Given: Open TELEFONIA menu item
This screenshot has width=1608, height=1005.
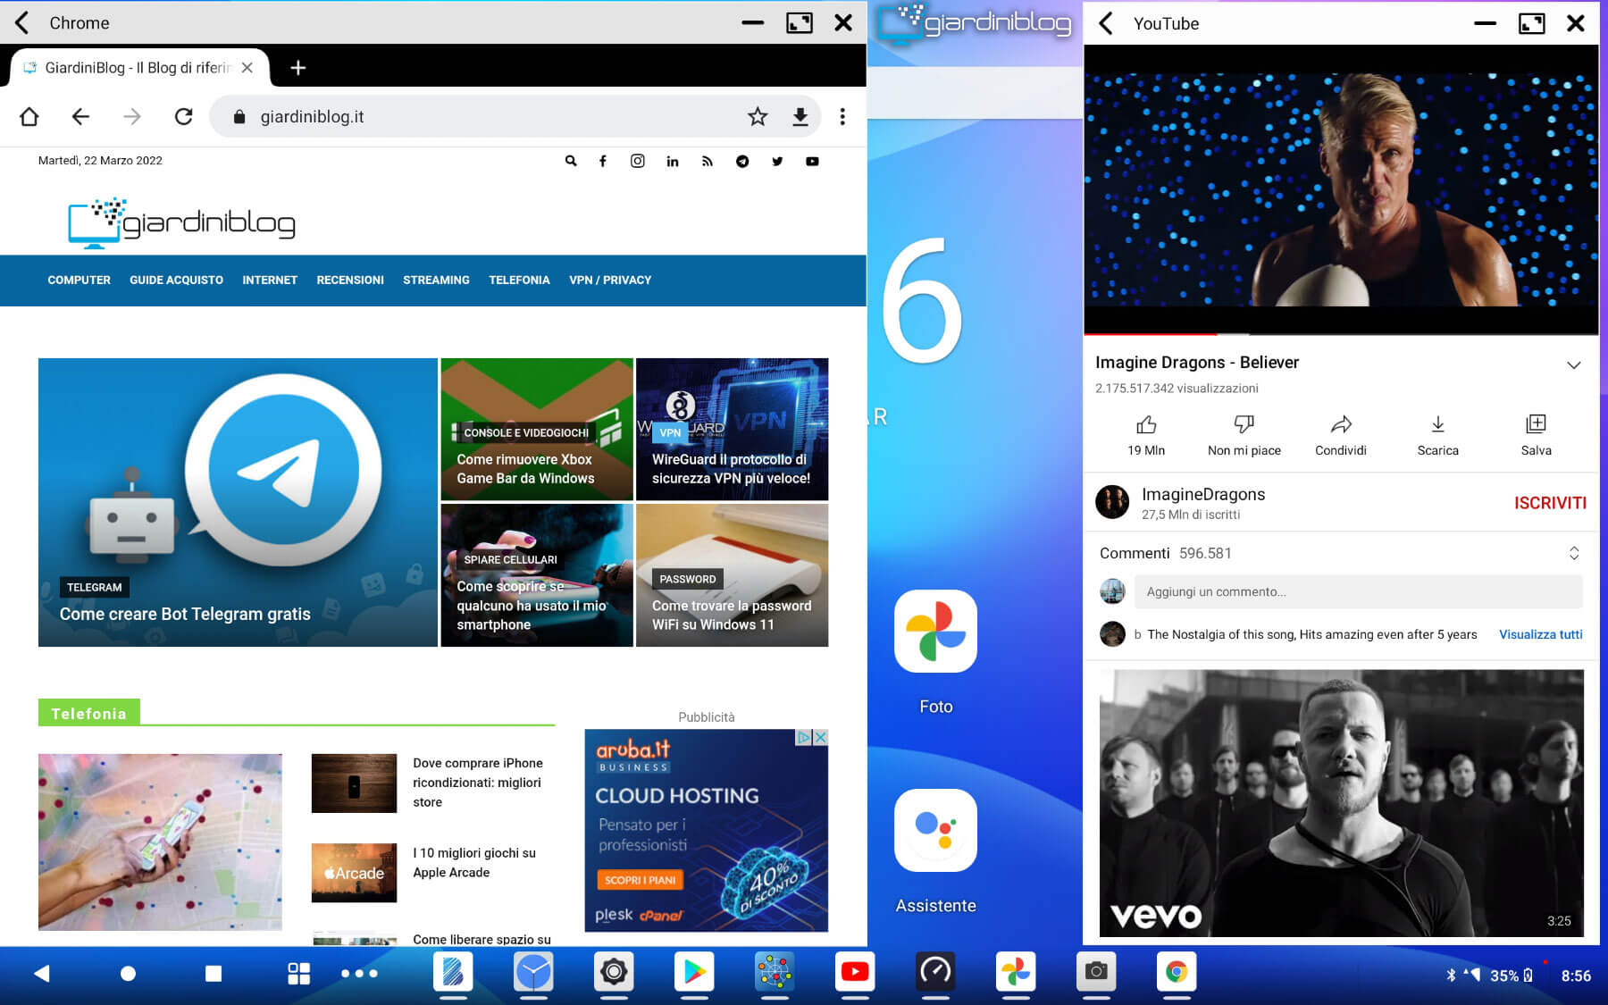Looking at the screenshot, I should (519, 281).
